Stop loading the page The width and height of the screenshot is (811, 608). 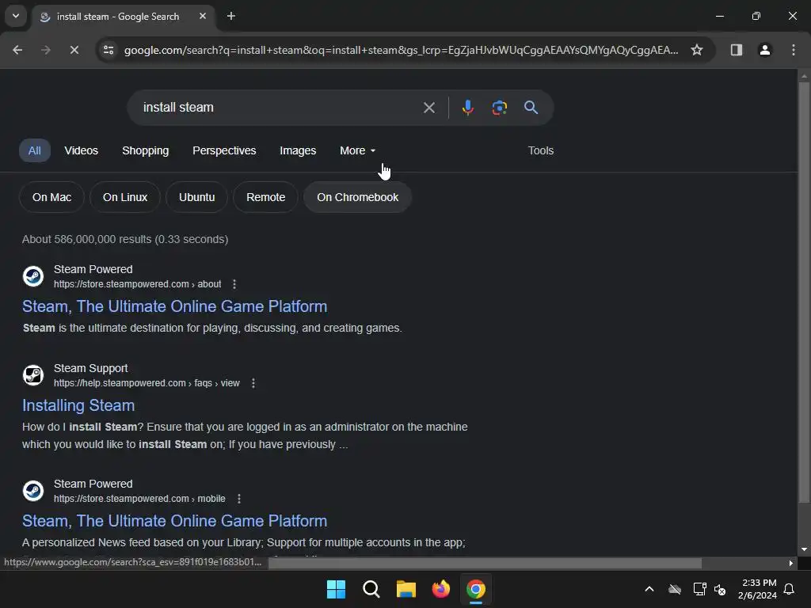pos(74,50)
